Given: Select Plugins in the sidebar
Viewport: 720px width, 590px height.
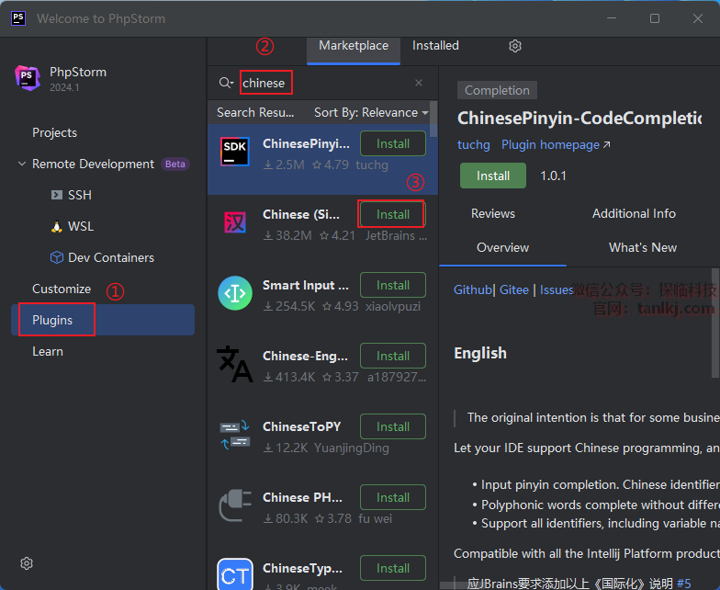Looking at the screenshot, I should tap(52, 320).
